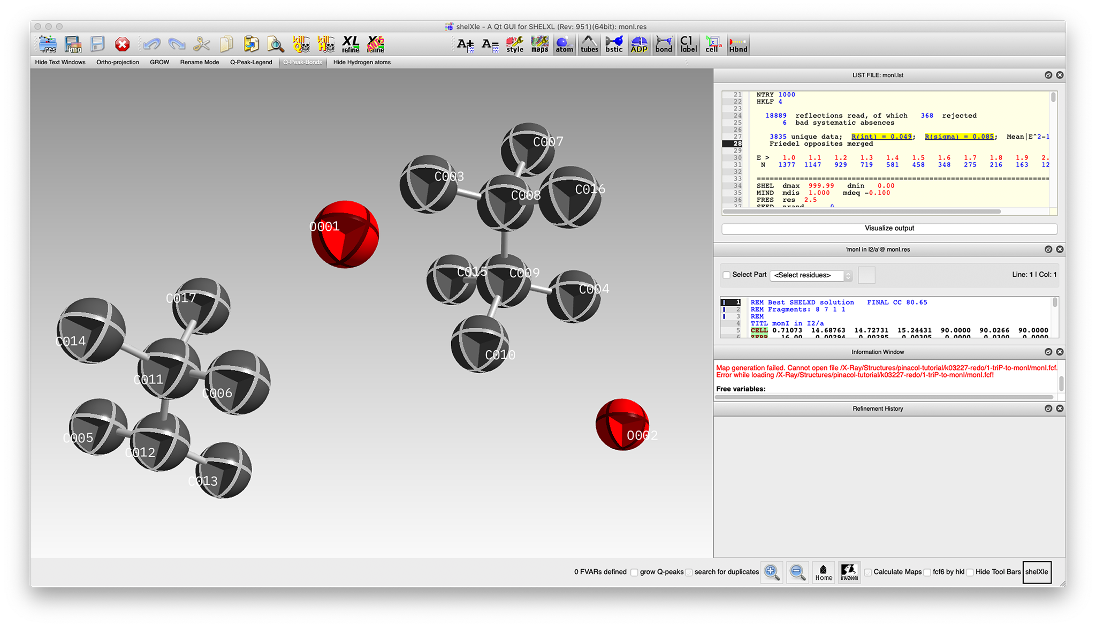
Task: Float the Information Window panel
Action: [x=1048, y=352]
